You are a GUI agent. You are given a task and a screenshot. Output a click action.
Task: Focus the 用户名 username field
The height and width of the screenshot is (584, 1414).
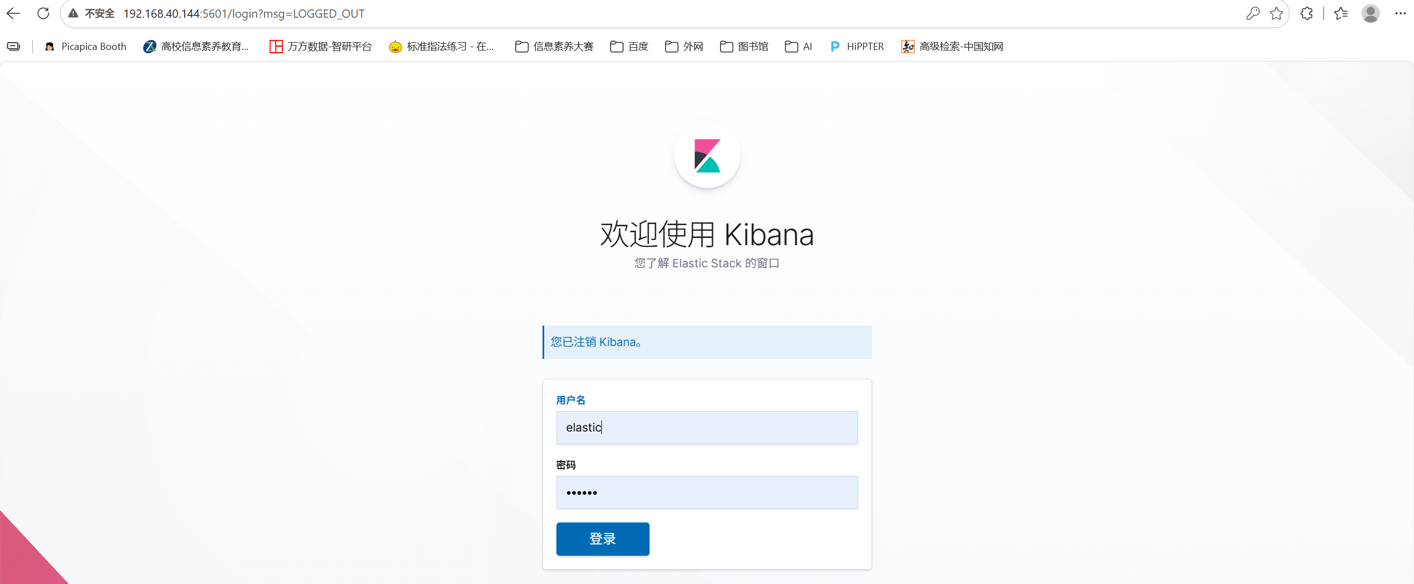coord(707,427)
